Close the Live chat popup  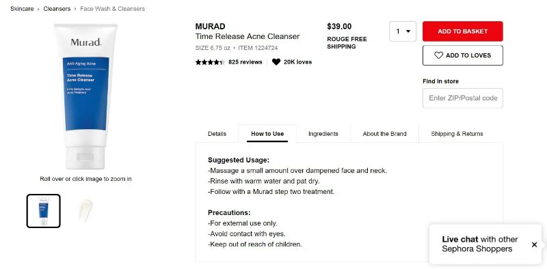coord(534,244)
